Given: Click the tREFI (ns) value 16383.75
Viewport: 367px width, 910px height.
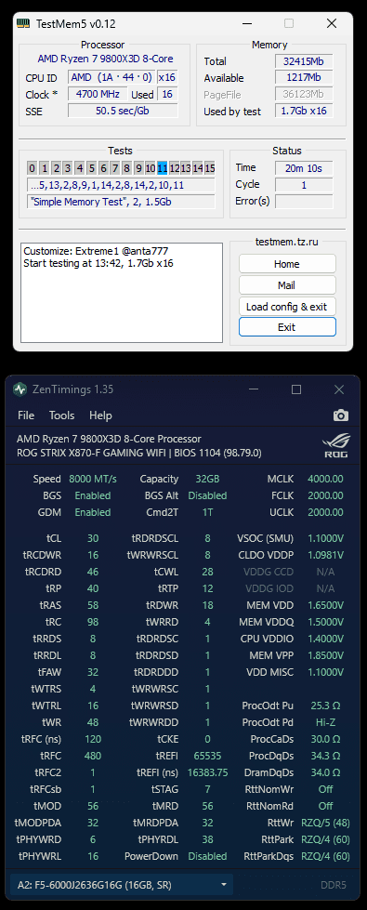Looking at the screenshot, I should pos(207,772).
